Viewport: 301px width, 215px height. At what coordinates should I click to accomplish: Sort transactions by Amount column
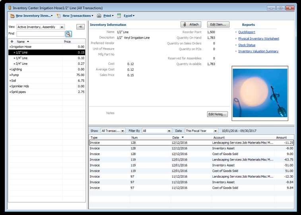284,138
